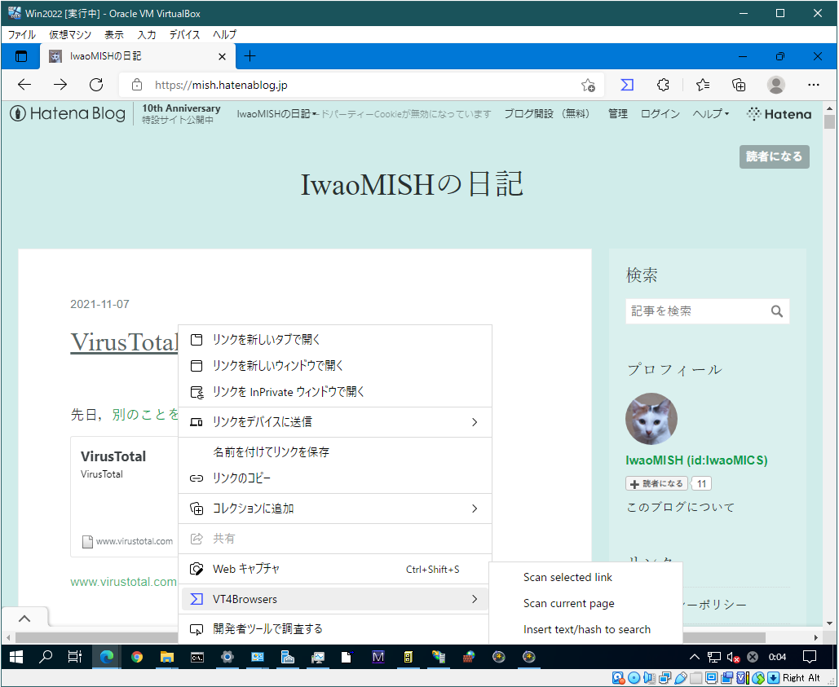The width and height of the screenshot is (839, 687).
Task: Open the Windows Start menu
Action: 16,657
